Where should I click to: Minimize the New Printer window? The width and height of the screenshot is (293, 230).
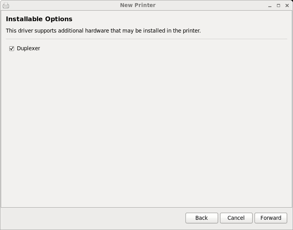point(269,5)
